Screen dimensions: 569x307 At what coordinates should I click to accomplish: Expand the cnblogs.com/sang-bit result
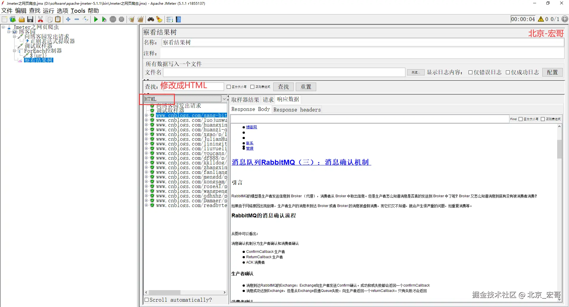click(x=146, y=115)
